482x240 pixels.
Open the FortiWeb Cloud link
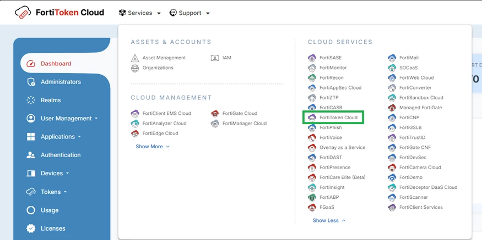click(416, 78)
